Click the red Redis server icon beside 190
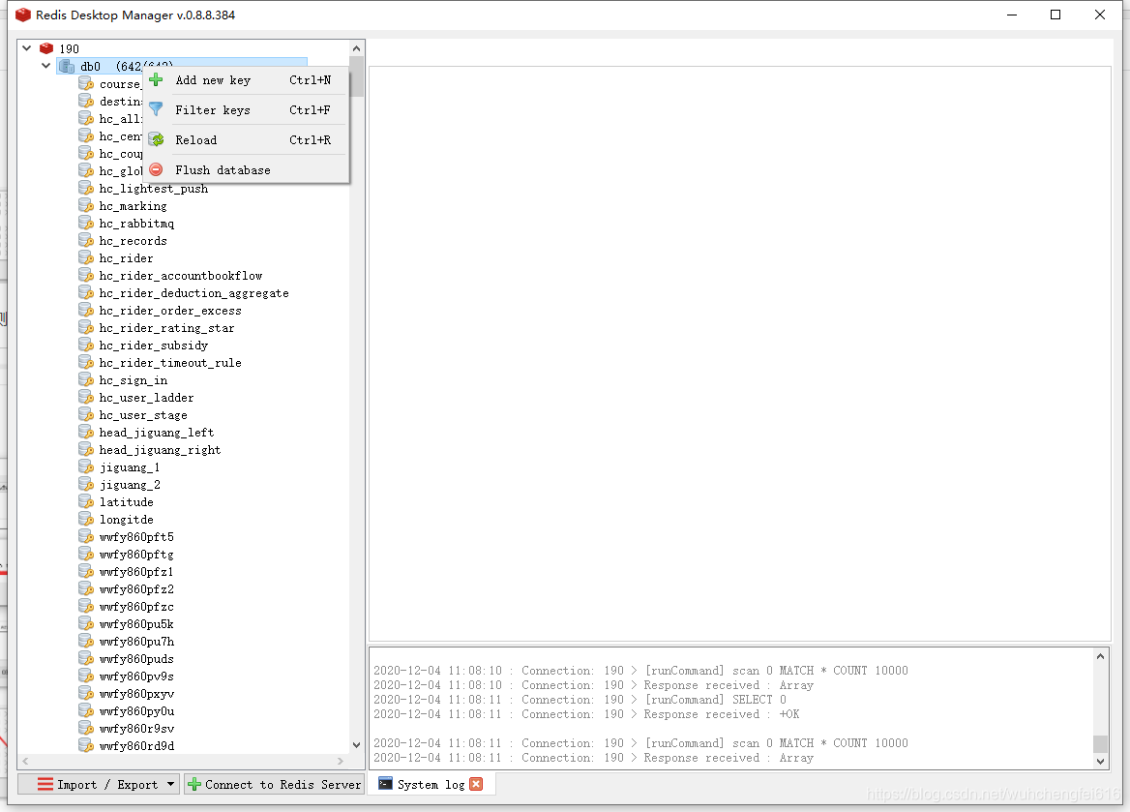 pos(46,48)
